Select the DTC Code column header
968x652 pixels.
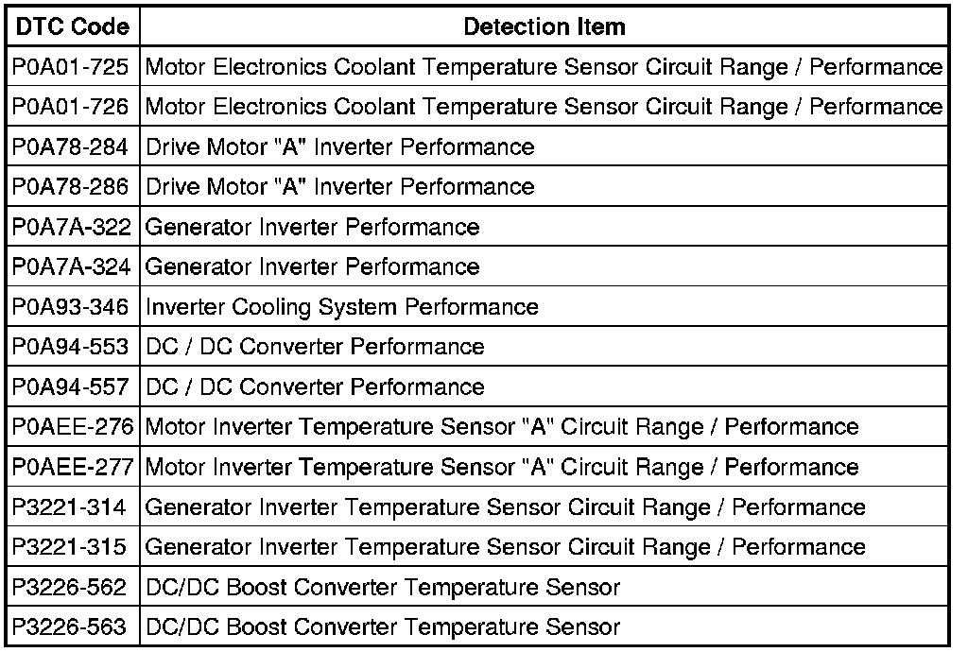pyautogui.click(x=73, y=26)
